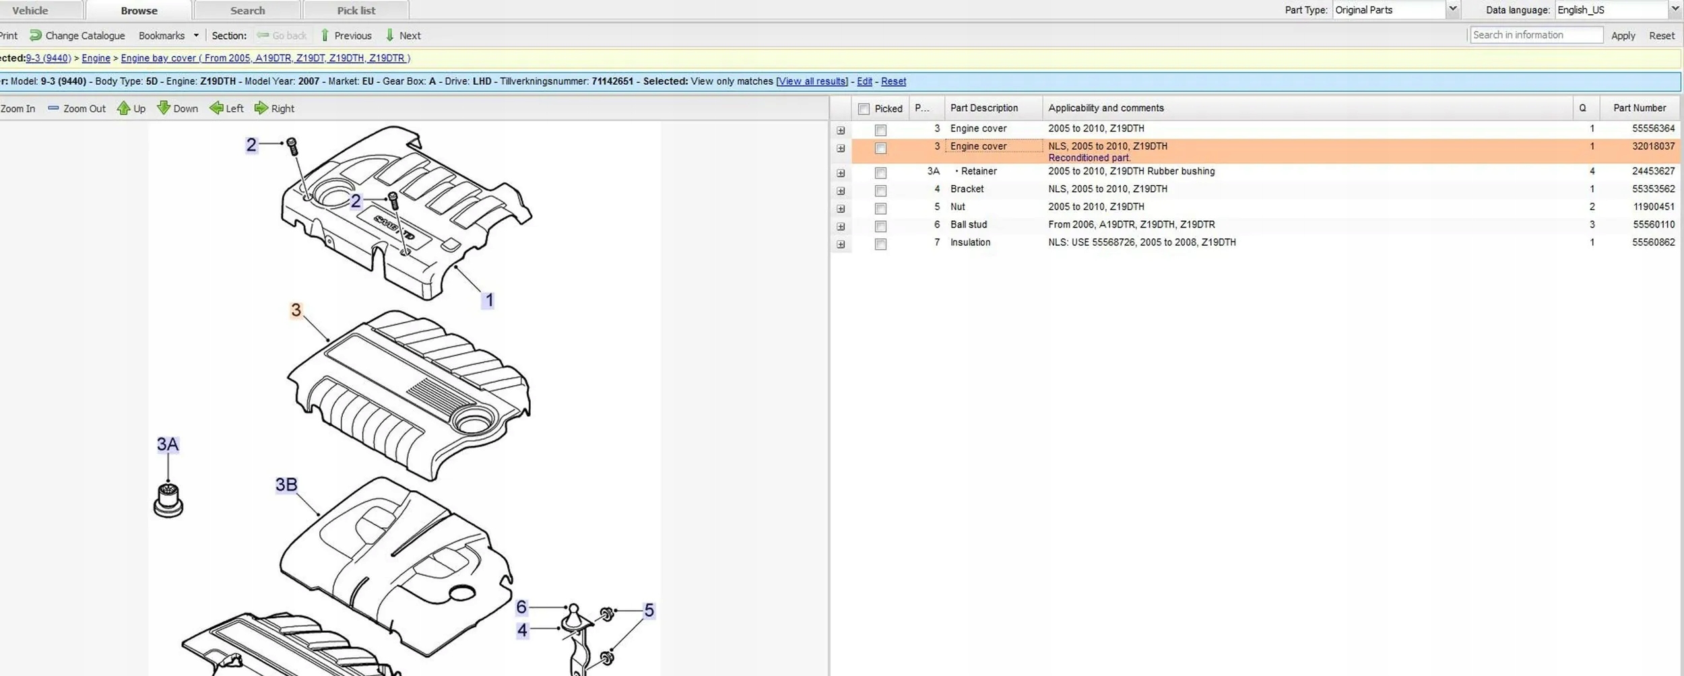The width and height of the screenshot is (1684, 676).
Task: Click the Previous section arrow icon
Action: pos(325,36)
